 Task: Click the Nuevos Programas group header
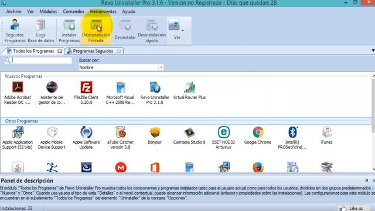23,76
